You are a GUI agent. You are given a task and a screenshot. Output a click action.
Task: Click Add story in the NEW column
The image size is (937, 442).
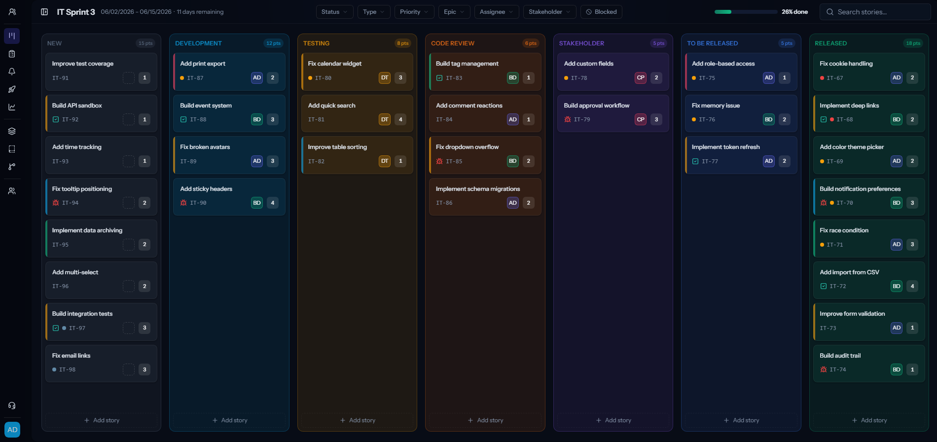click(102, 420)
